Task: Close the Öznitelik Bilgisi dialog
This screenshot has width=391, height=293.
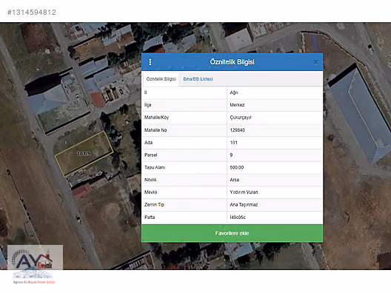Action: 315,62
